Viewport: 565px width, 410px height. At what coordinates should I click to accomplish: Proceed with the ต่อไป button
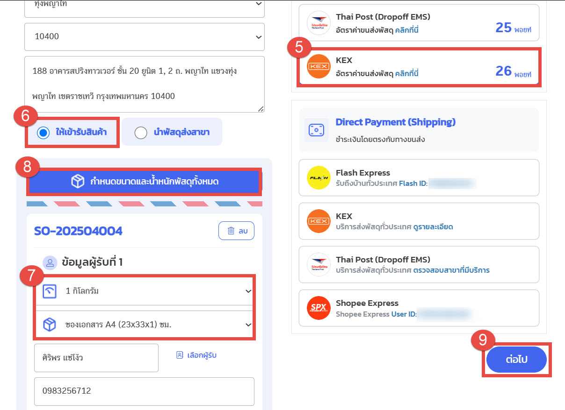(x=516, y=360)
